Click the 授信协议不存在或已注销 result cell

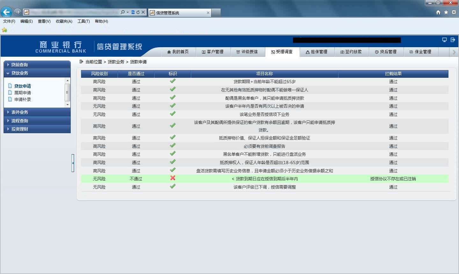point(393,179)
